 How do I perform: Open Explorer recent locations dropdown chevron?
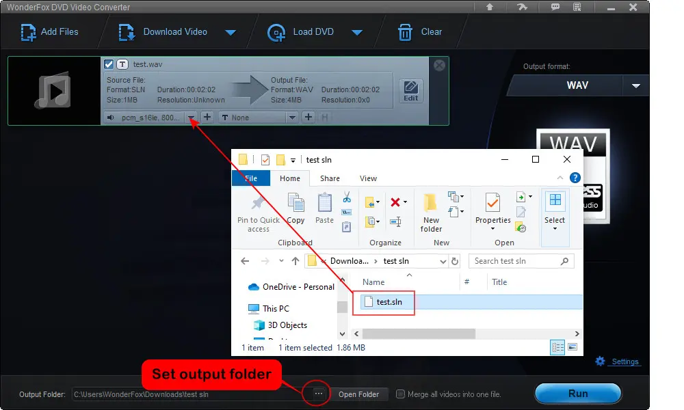coord(281,261)
